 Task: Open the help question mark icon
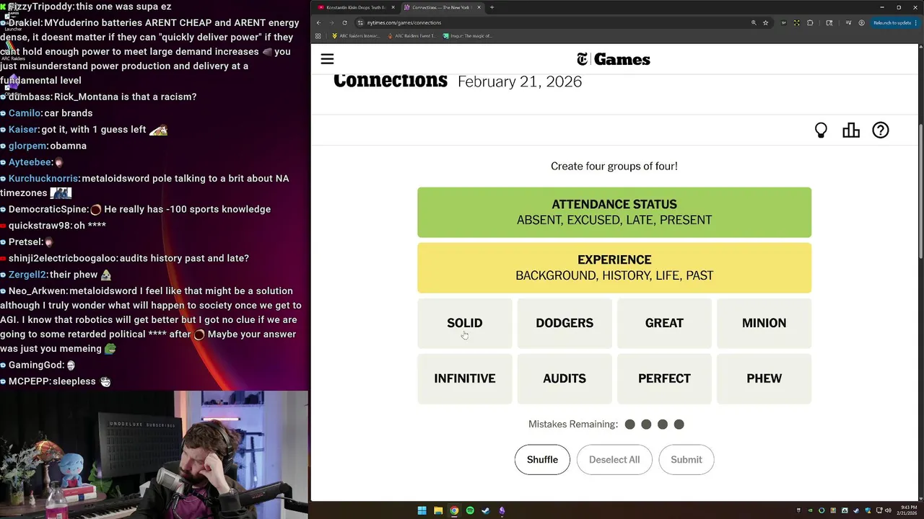tap(881, 130)
